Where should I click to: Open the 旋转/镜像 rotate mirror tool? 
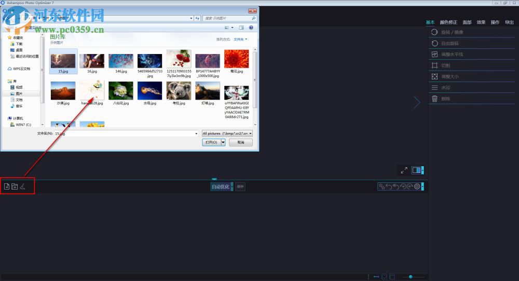click(471, 32)
